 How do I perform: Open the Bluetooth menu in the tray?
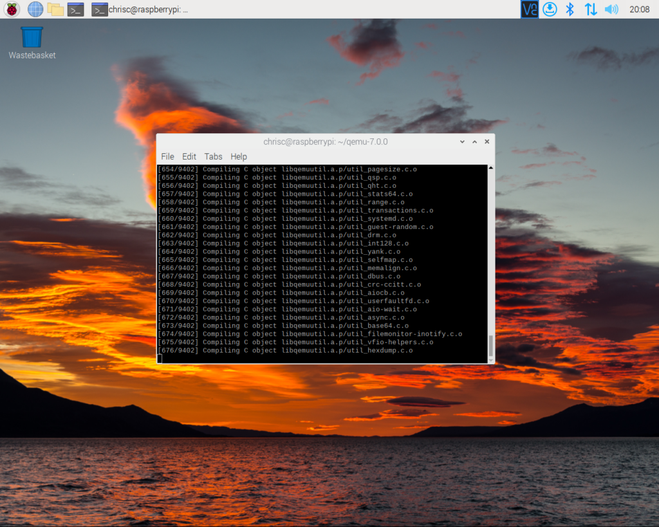click(x=570, y=9)
